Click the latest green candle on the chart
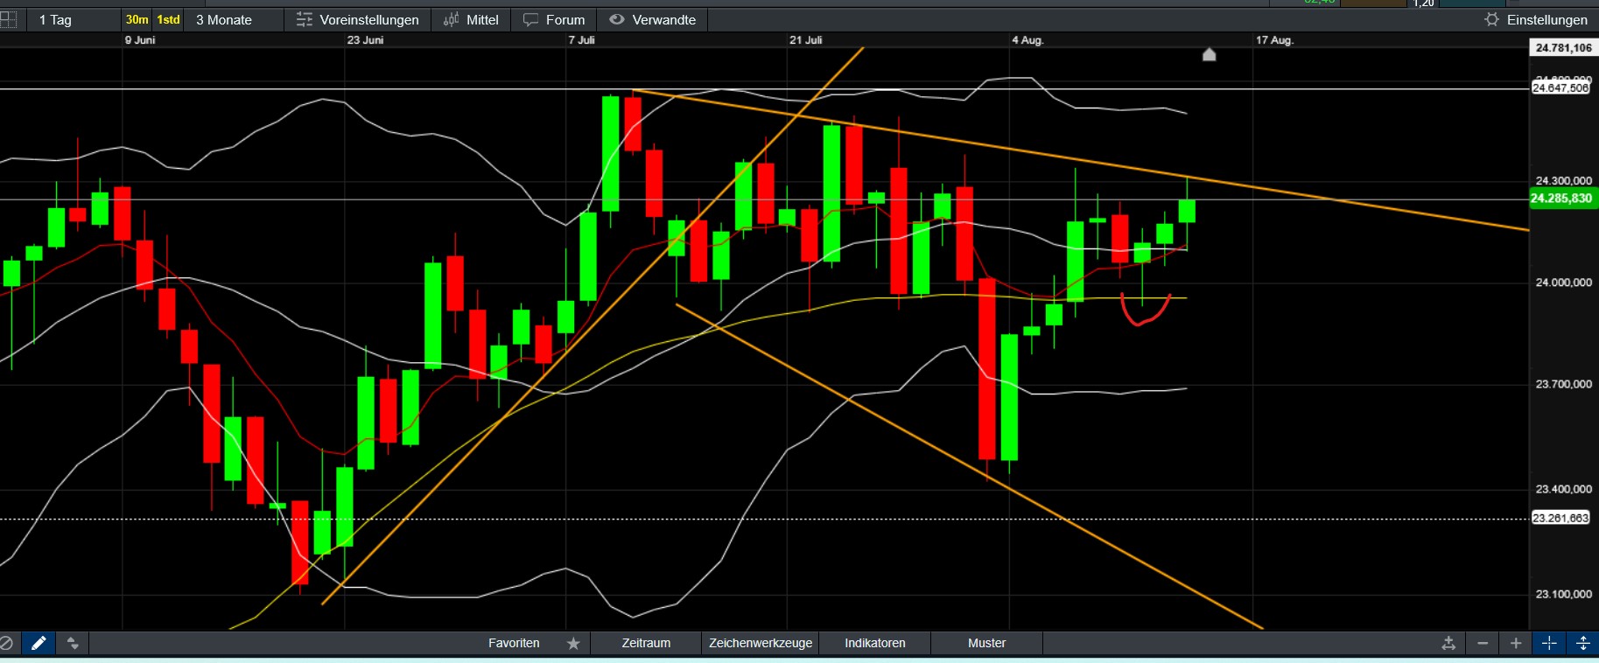This screenshot has height=663, width=1599. pyautogui.click(x=1187, y=211)
